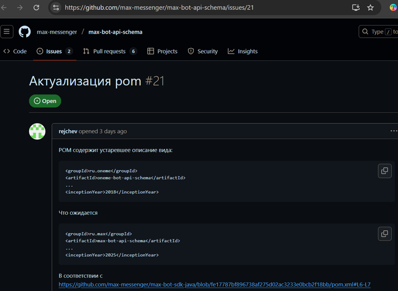Image resolution: width=398 pixels, height=291 pixels.
Task: Click the browser back arrow
Action: [6, 8]
